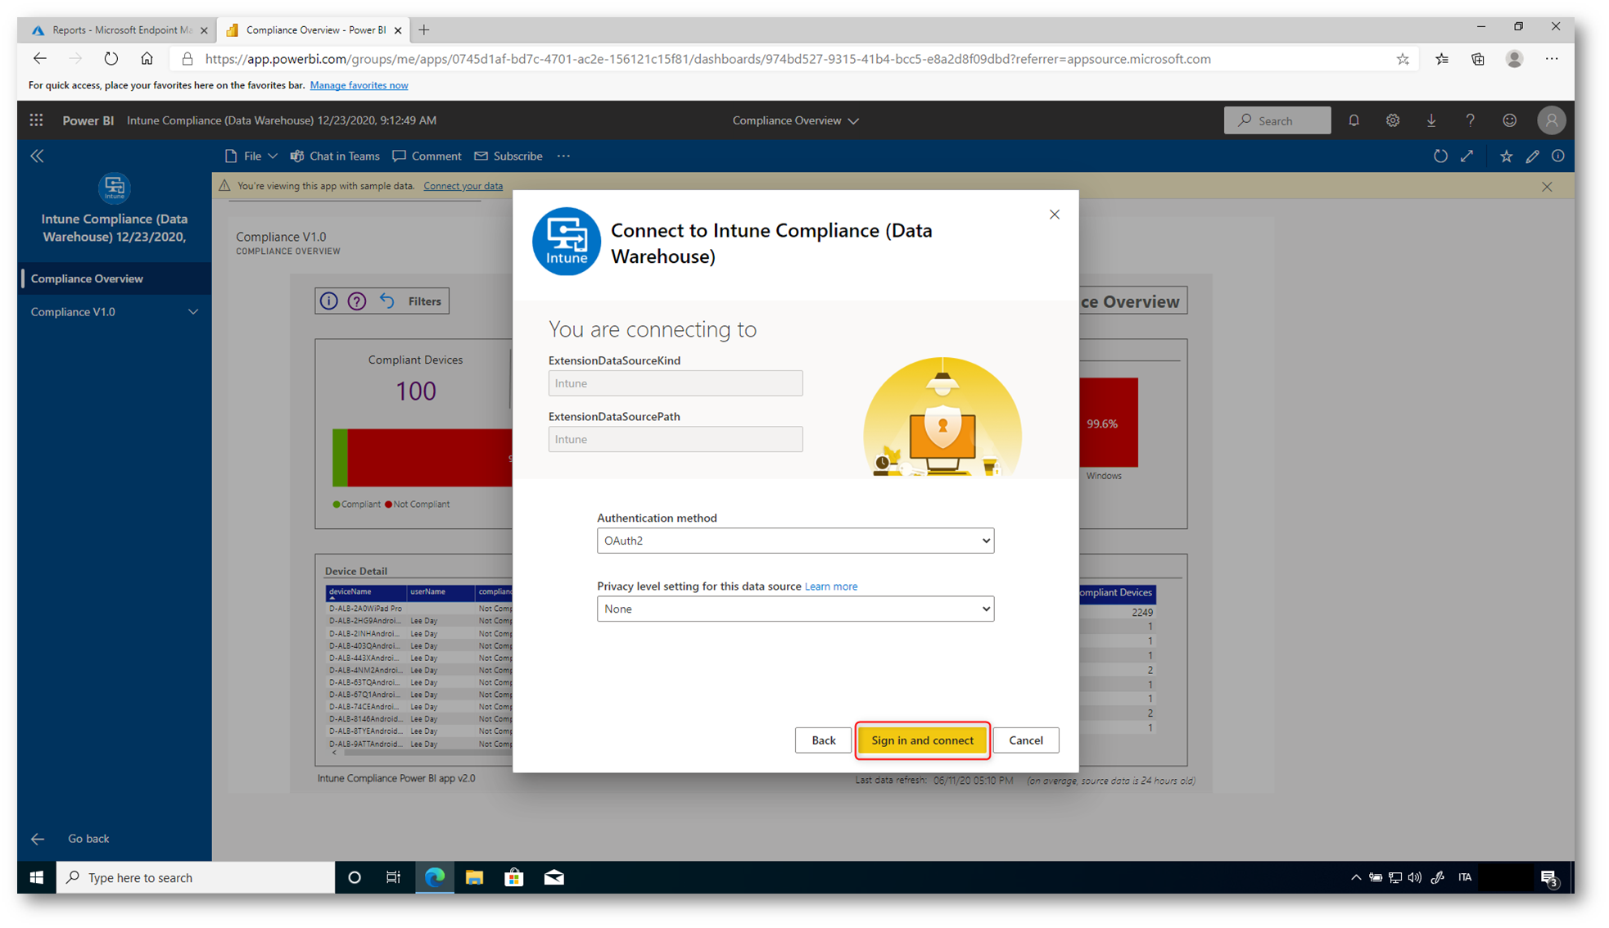Click the feedback smiley icon
This screenshot has width=1609, height=928.
click(x=1509, y=120)
